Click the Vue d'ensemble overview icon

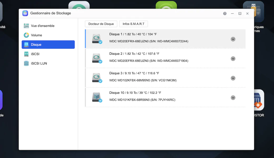pyautogui.click(x=26, y=26)
